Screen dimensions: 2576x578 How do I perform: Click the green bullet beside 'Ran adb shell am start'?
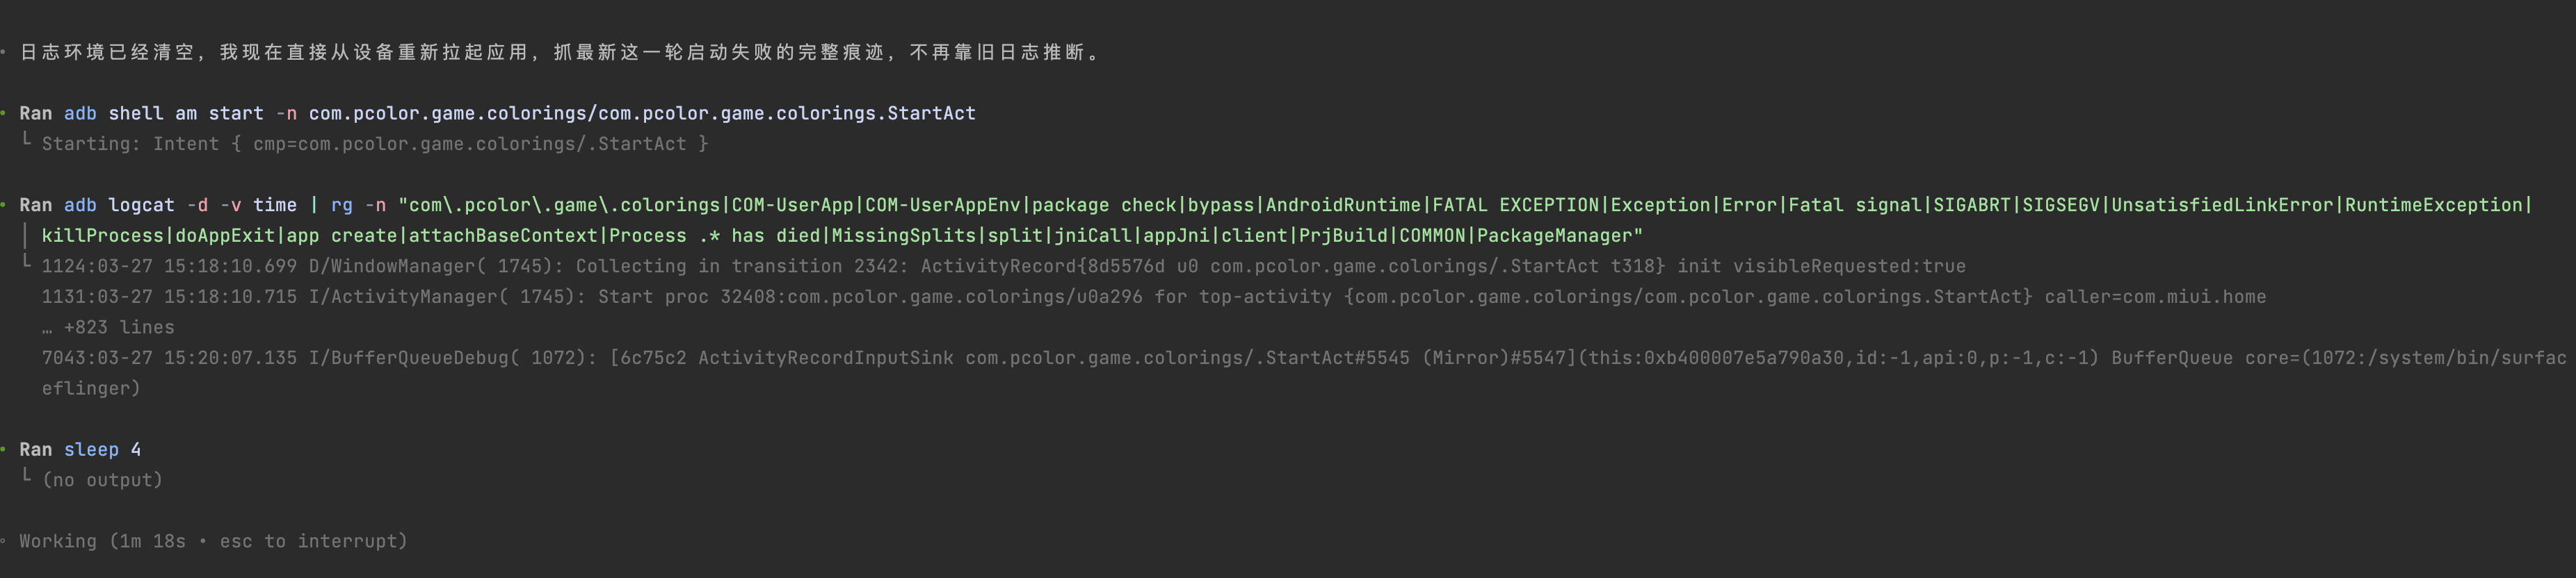(x=4, y=114)
